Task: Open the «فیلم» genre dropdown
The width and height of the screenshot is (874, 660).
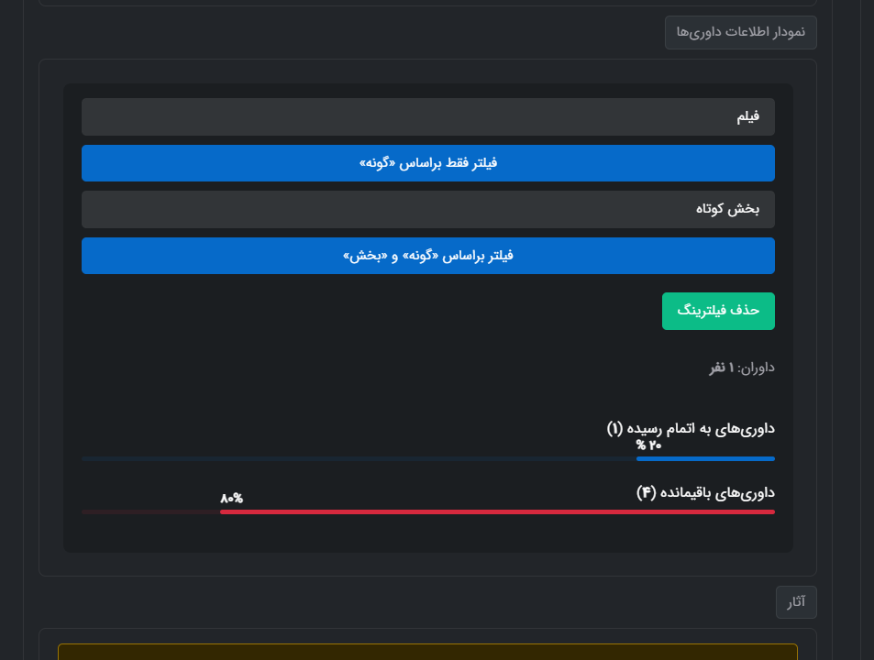Action: pyautogui.click(x=428, y=117)
